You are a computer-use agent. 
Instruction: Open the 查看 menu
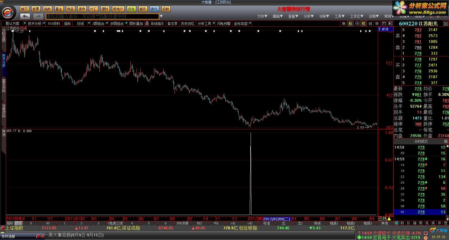[x=293, y=16]
